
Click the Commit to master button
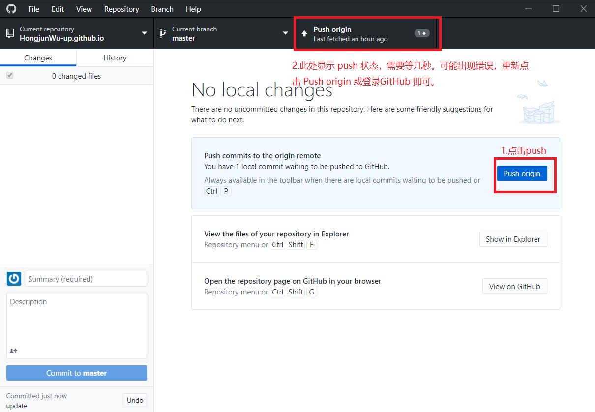(77, 373)
